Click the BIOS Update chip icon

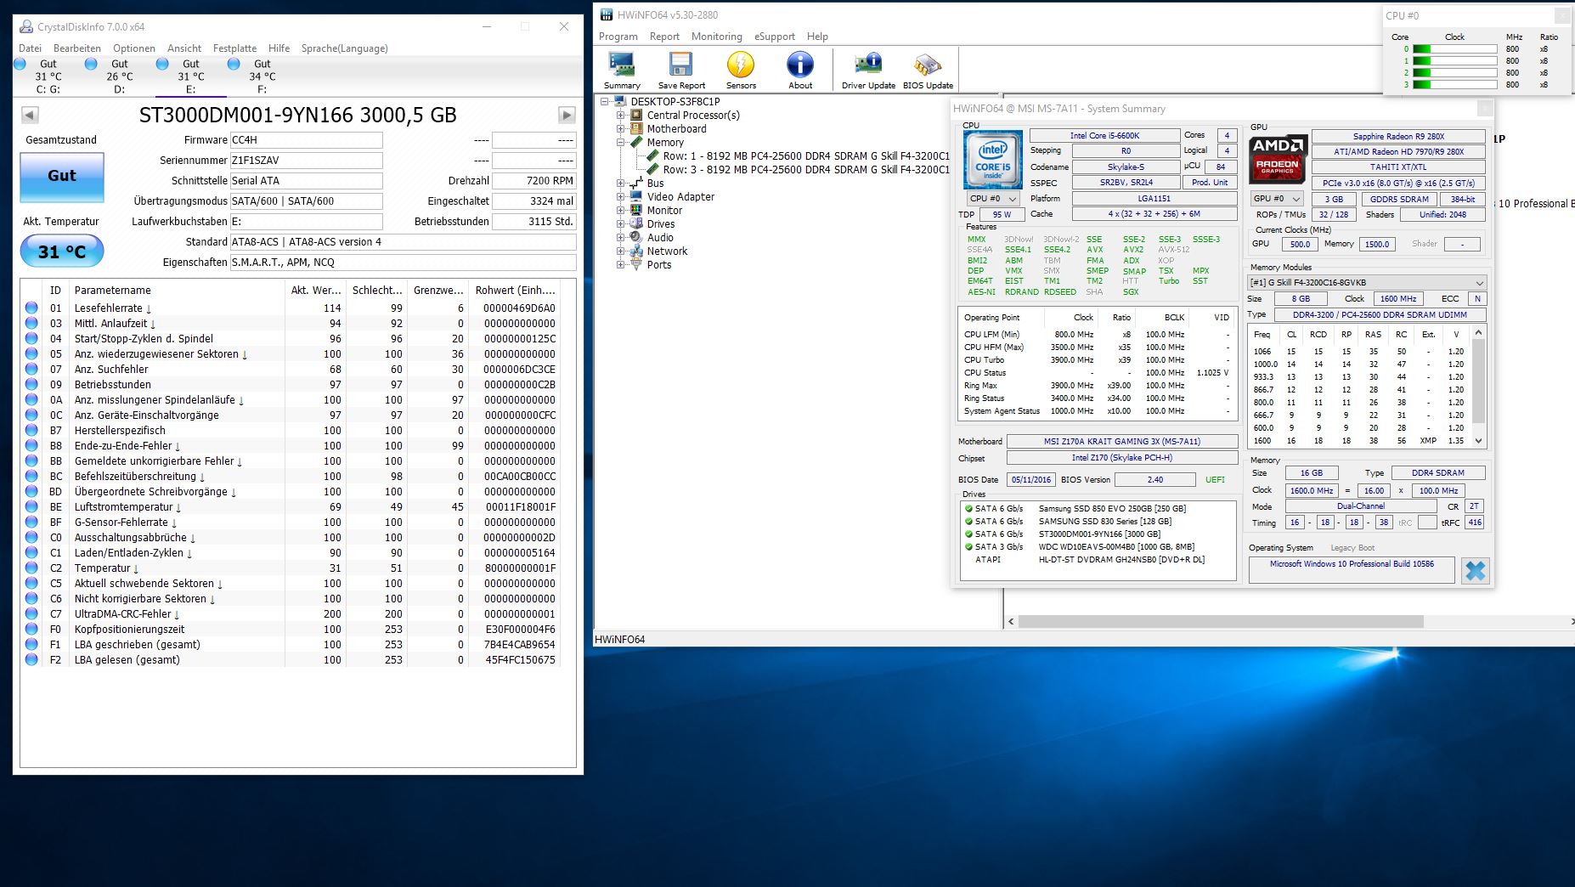coord(928,70)
